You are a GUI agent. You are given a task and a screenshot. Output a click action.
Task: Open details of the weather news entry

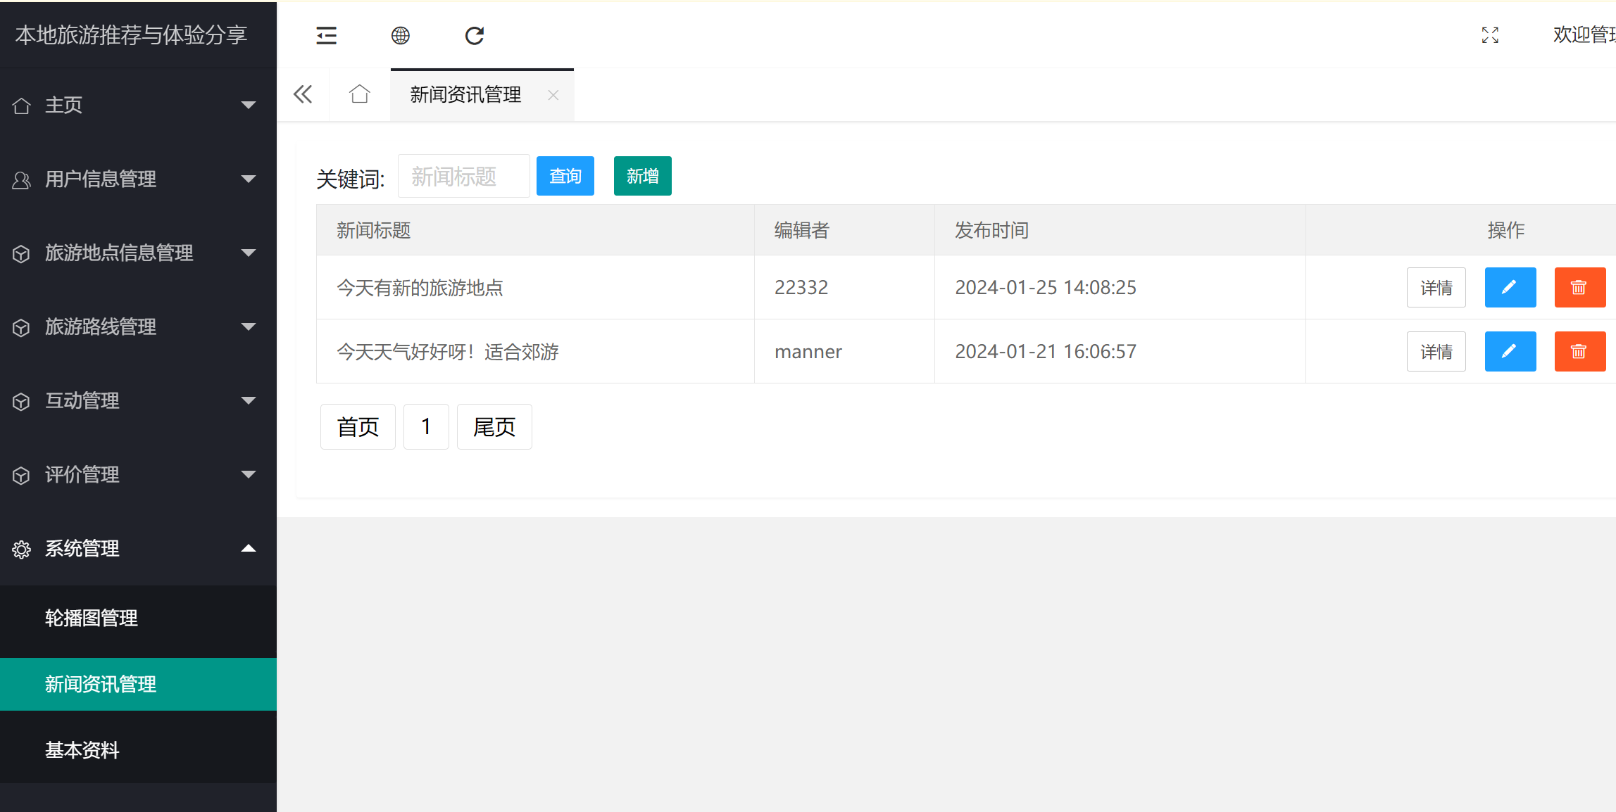[1436, 351]
